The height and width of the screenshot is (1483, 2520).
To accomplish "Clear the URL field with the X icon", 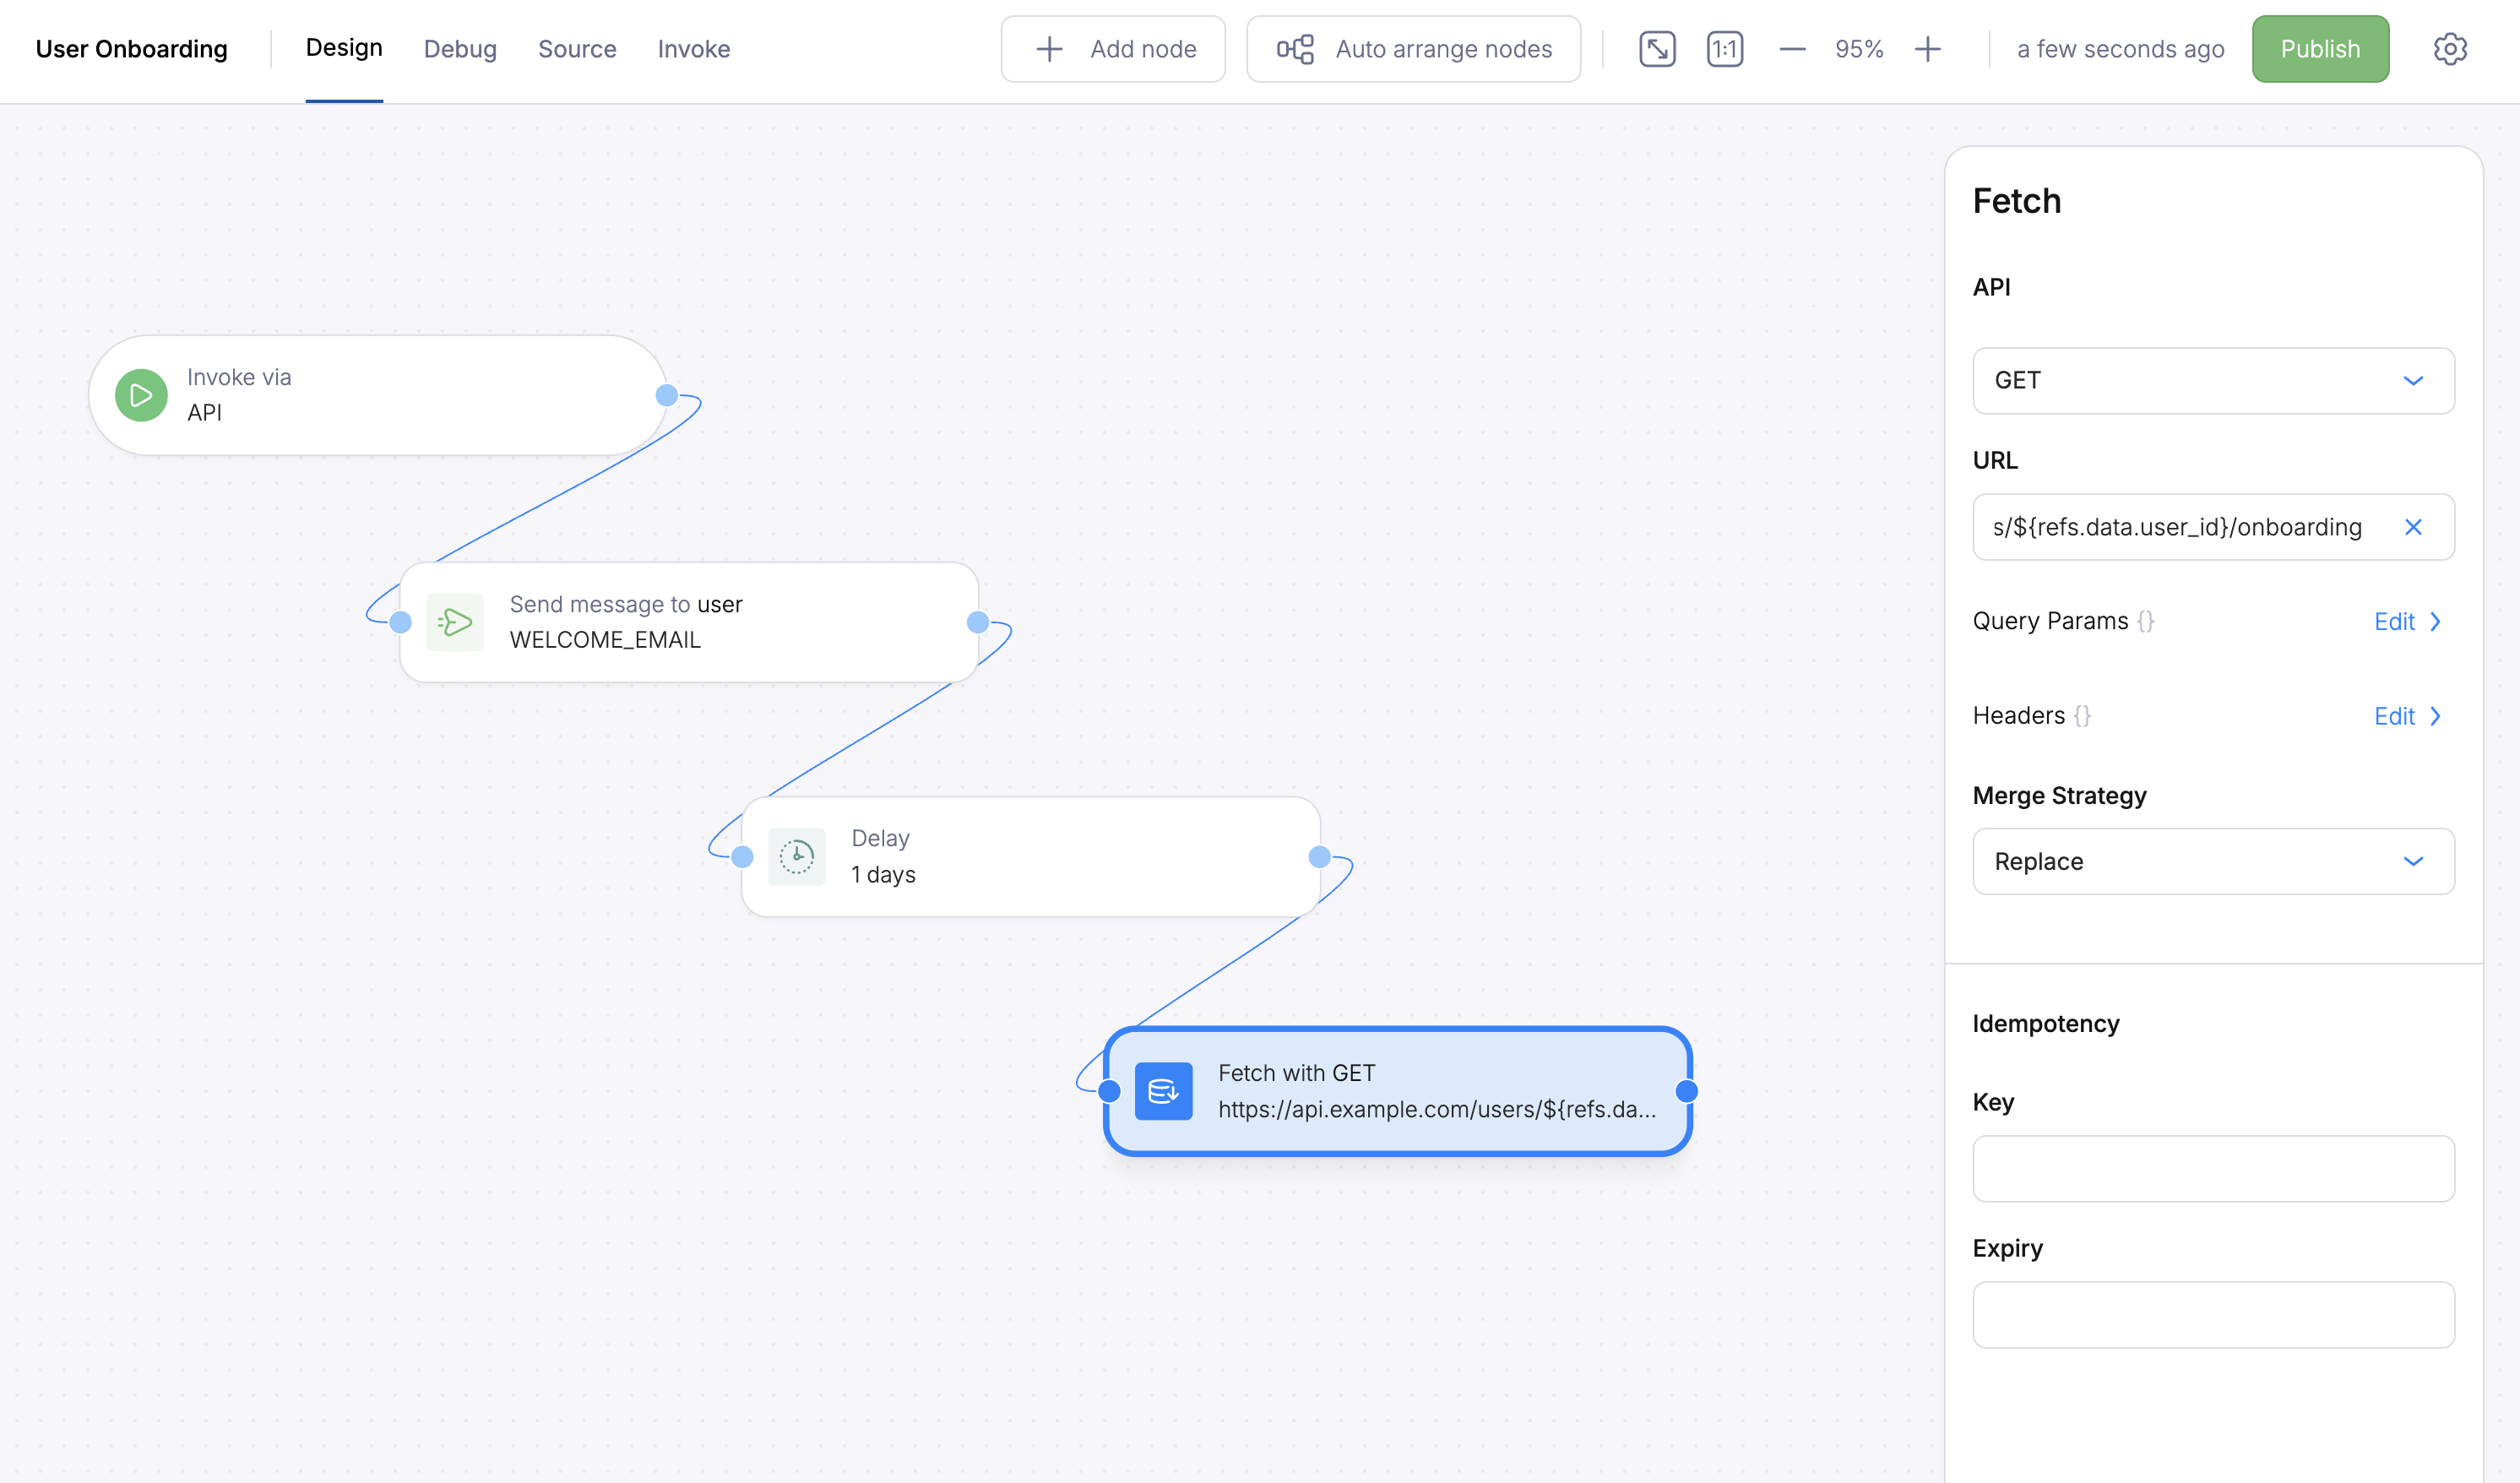I will (2415, 527).
